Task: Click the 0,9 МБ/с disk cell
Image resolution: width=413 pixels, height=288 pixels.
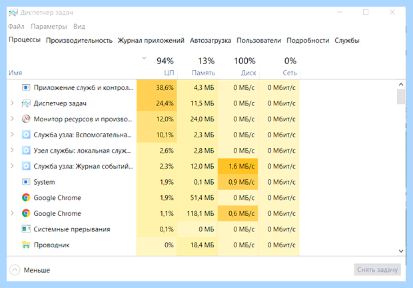Action: tap(238, 182)
